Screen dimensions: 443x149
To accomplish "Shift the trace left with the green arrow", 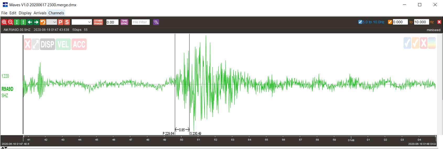I will coord(30,22).
